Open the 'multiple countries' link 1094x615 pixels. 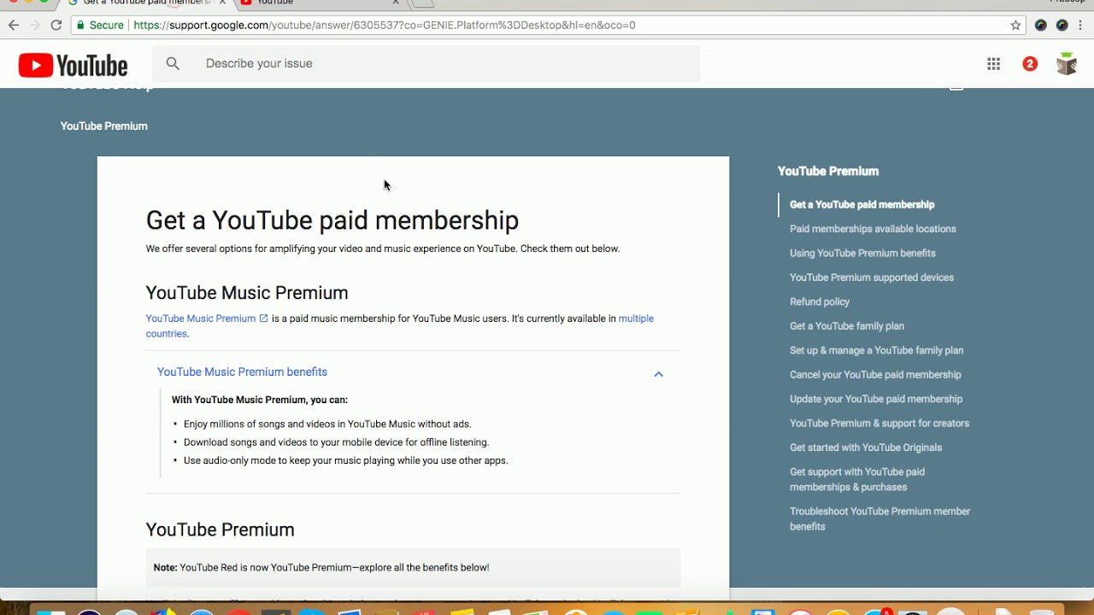pyautogui.click(x=636, y=319)
